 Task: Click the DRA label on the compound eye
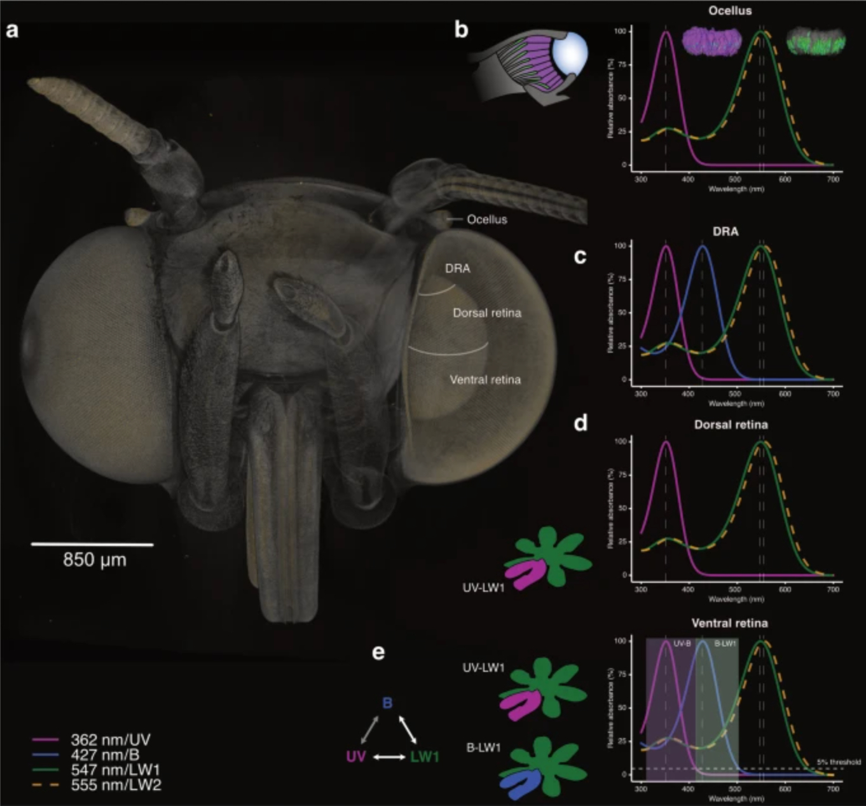[457, 269]
